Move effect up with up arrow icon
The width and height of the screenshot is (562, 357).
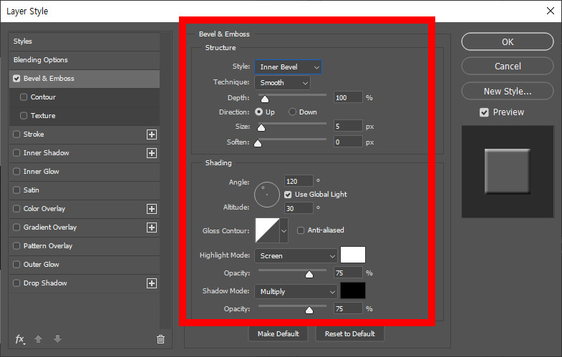coord(39,338)
